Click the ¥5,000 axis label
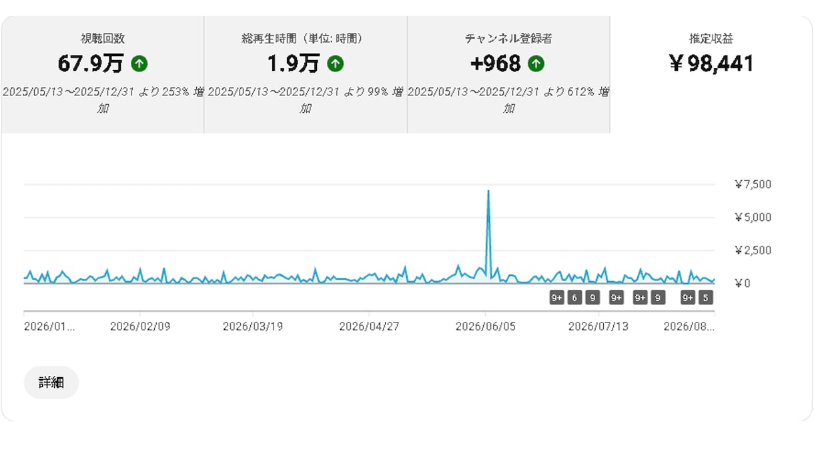This screenshot has height=458, width=814. (x=753, y=217)
